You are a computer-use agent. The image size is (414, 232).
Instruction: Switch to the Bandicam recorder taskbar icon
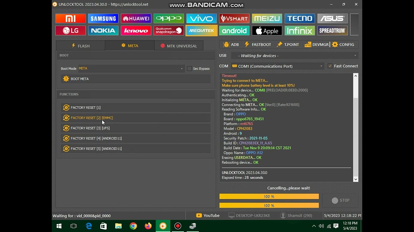point(178,226)
